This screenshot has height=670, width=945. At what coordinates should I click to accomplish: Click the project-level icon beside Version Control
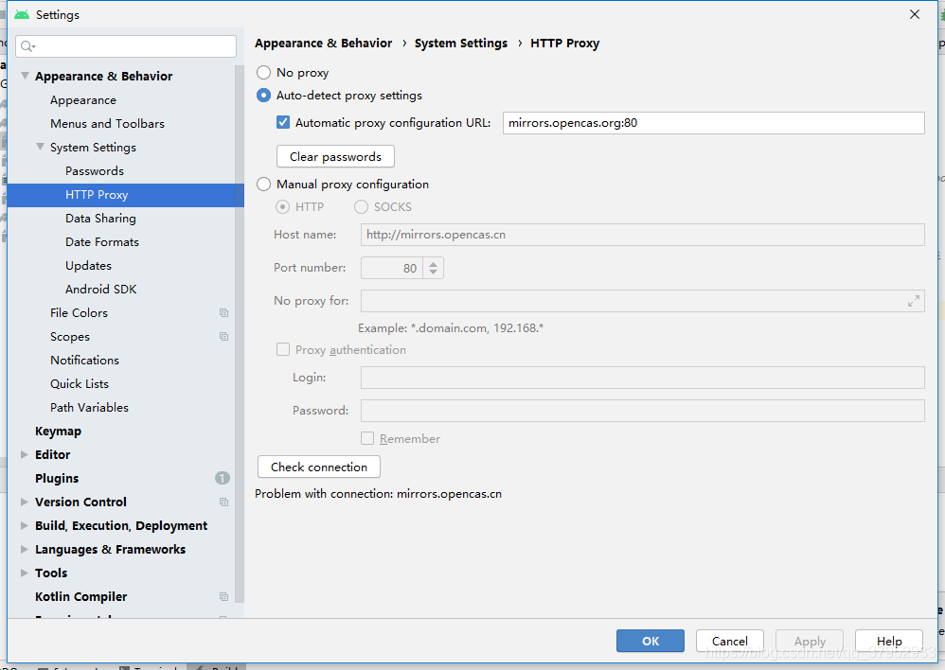(223, 502)
